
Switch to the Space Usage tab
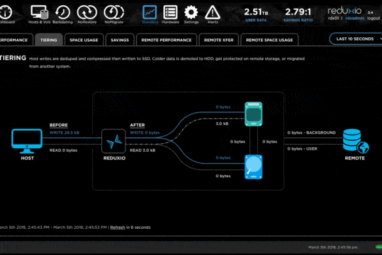[x=84, y=40]
